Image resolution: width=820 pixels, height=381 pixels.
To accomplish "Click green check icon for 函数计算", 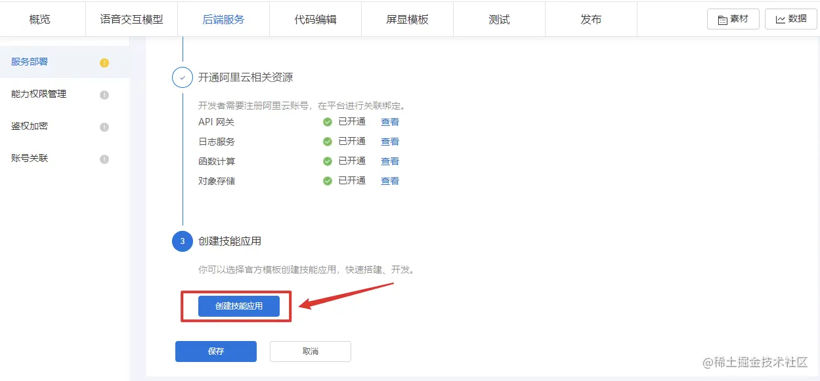I will coord(327,161).
